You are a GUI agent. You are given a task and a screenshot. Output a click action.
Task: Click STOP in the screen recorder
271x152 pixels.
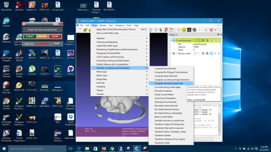tap(55, 37)
